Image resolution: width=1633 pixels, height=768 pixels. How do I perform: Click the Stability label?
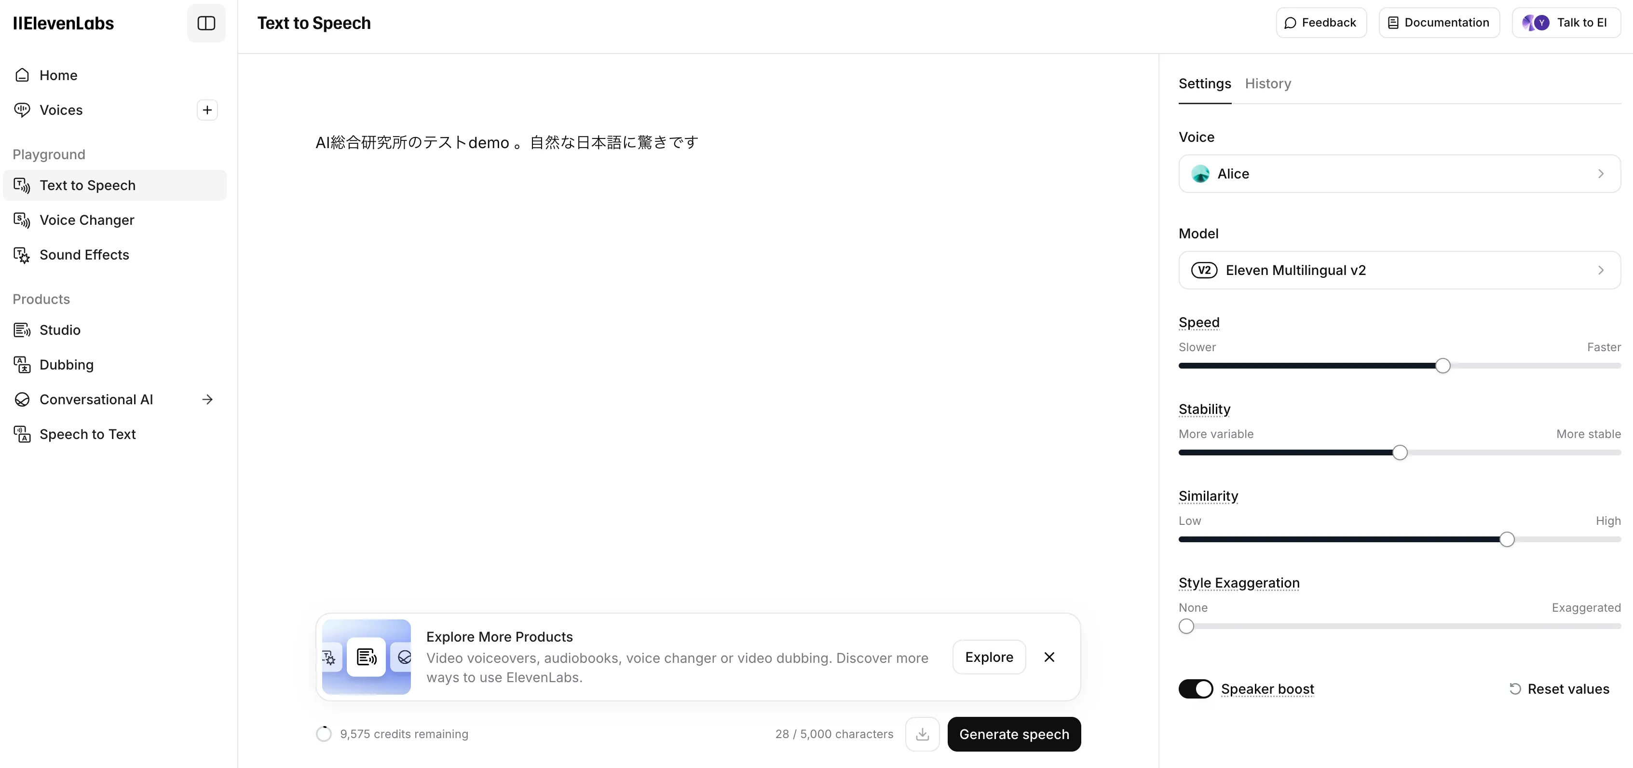(1204, 410)
